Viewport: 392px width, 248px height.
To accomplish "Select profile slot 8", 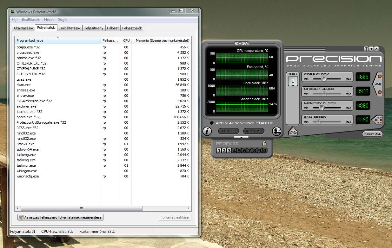I will coord(255,151).
